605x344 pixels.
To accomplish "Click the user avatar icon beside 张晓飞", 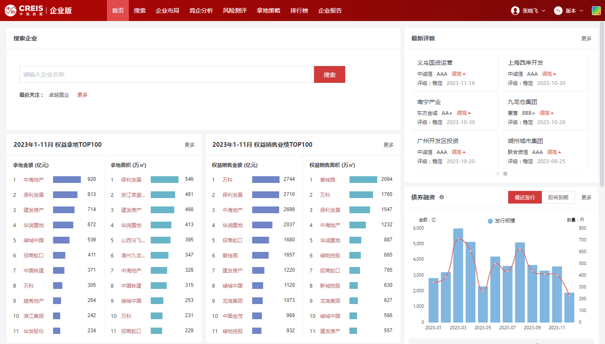I will click(515, 11).
